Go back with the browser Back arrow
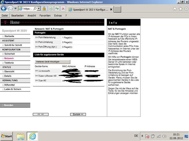189x141 pixels. [x=4, y=9]
